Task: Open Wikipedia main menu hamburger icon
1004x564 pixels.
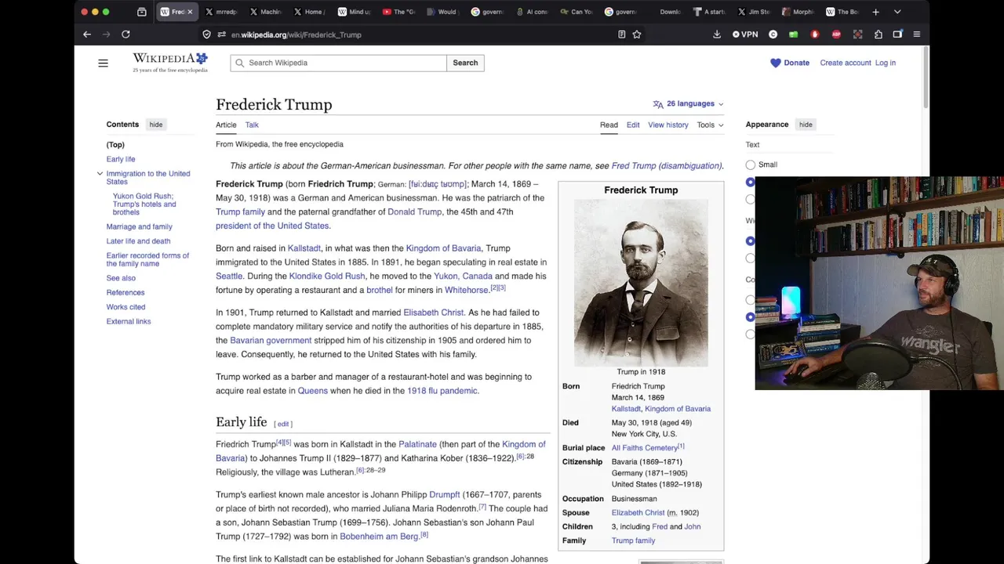Action: click(103, 63)
